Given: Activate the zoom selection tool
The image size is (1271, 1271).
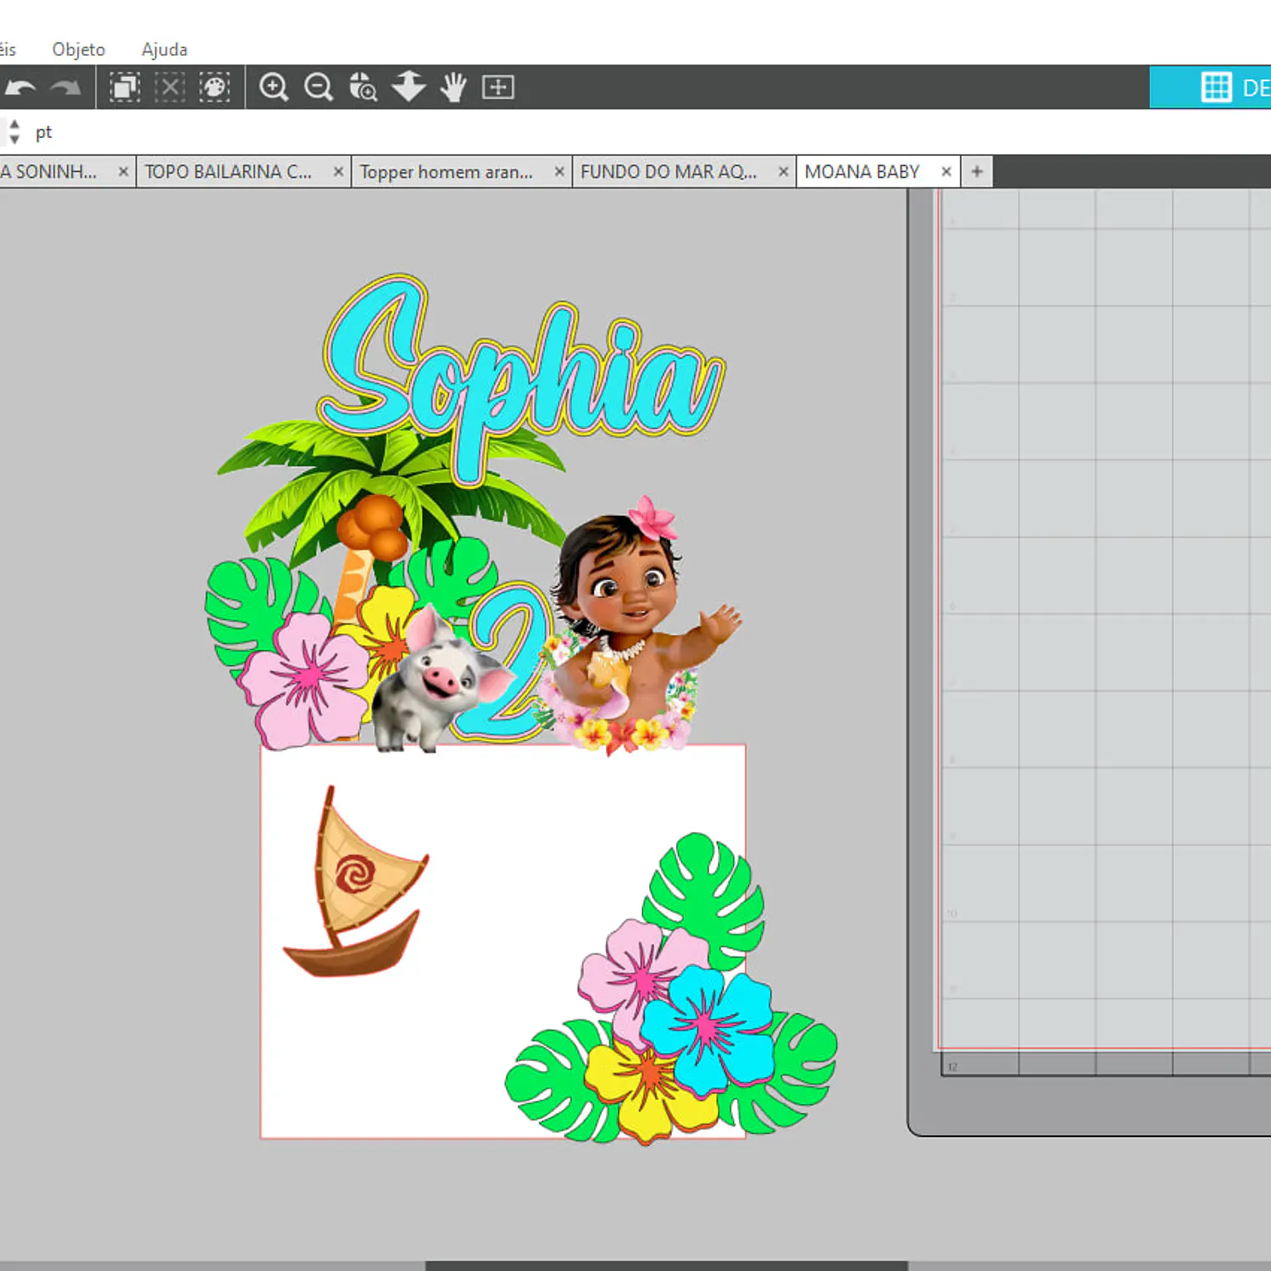Looking at the screenshot, I should point(364,87).
